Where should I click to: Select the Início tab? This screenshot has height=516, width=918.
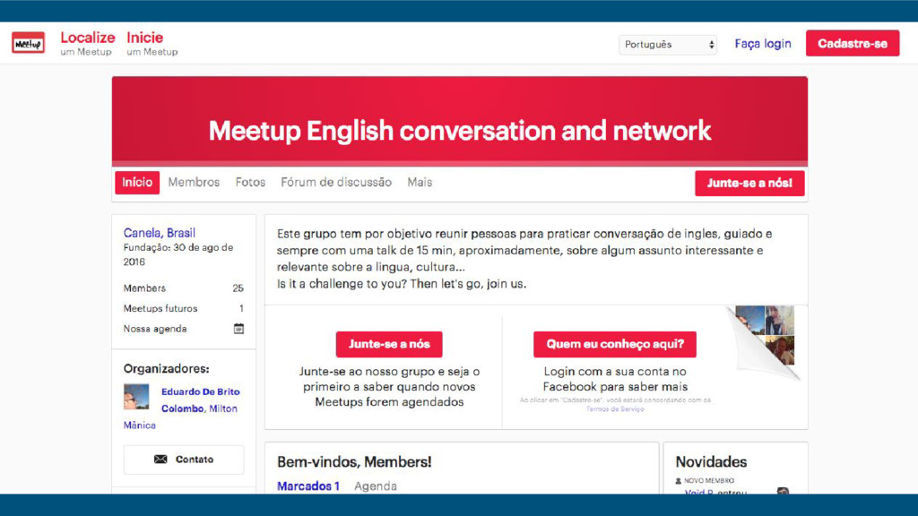point(137,183)
